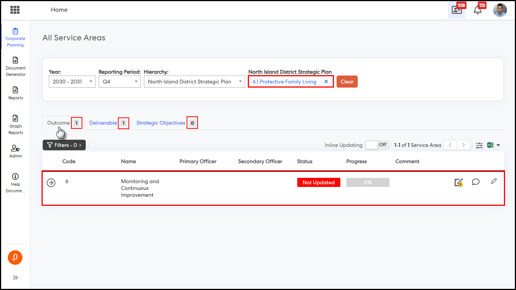516x290 pixels.
Task: Expand the Excel export dropdown arrow
Action: [498, 145]
